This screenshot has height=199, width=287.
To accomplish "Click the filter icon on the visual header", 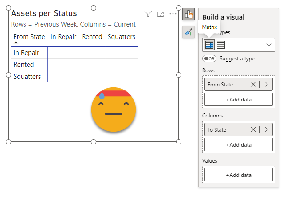I will click(148, 14).
